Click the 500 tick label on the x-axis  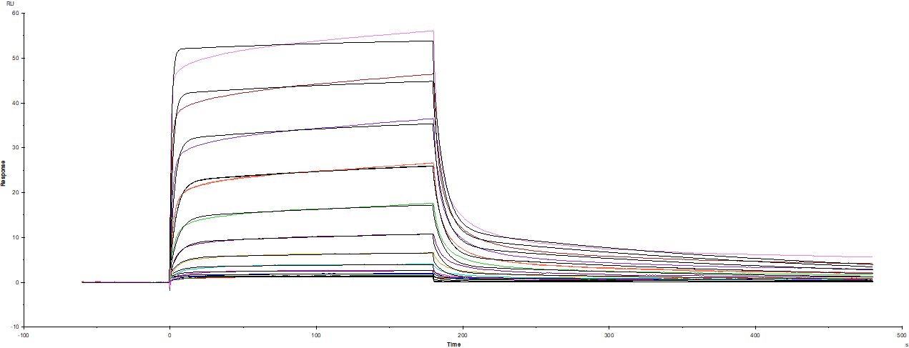point(902,334)
